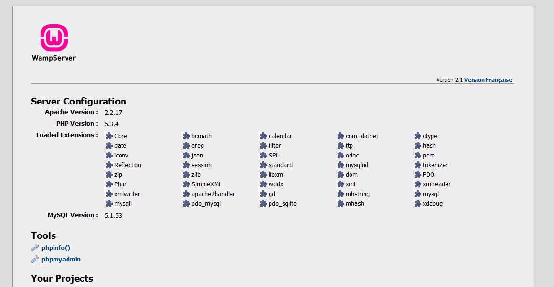Click the Version 2.1 text
The height and width of the screenshot is (287, 554).
click(449, 80)
